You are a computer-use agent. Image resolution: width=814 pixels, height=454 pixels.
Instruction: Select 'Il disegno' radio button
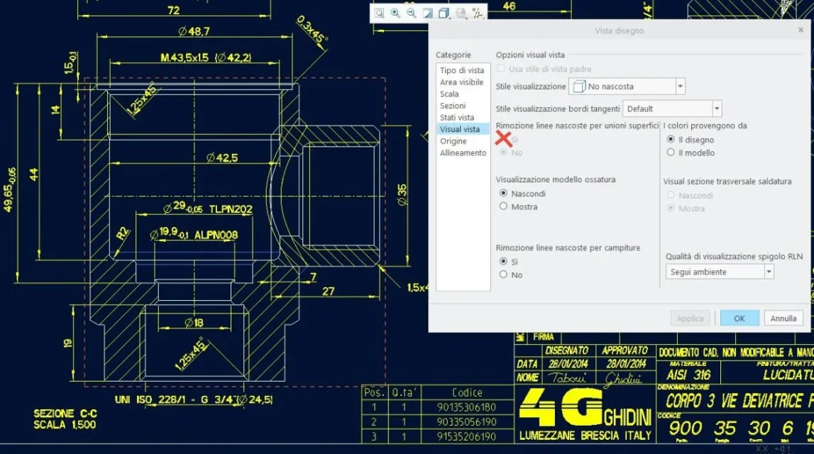tap(671, 140)
